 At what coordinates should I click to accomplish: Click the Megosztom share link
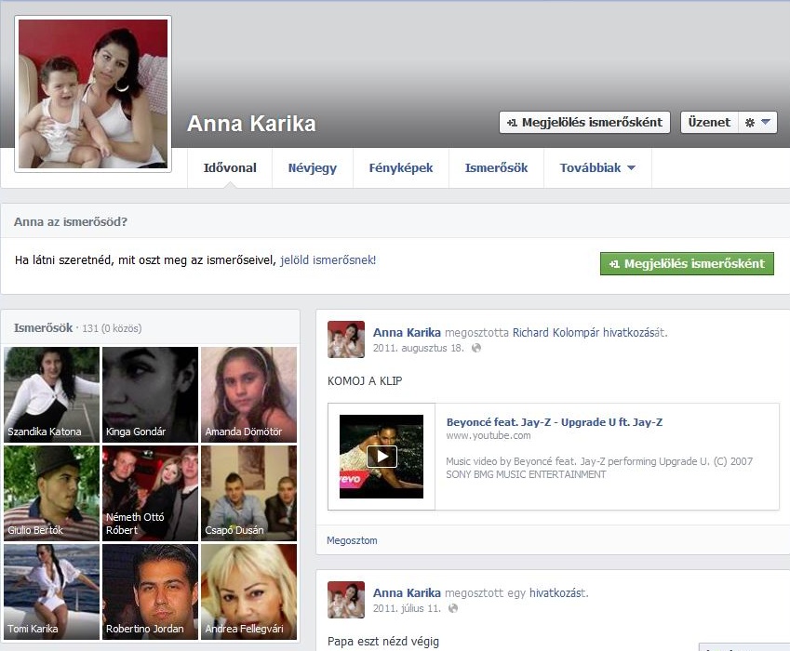(x=352, y=540)
